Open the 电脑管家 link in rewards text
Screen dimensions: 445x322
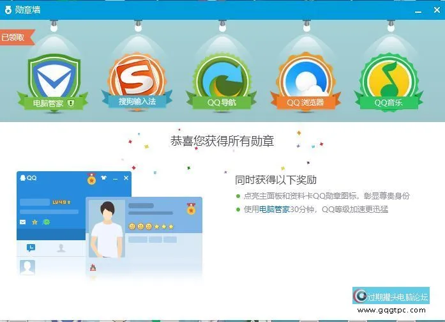click(274, 210)
